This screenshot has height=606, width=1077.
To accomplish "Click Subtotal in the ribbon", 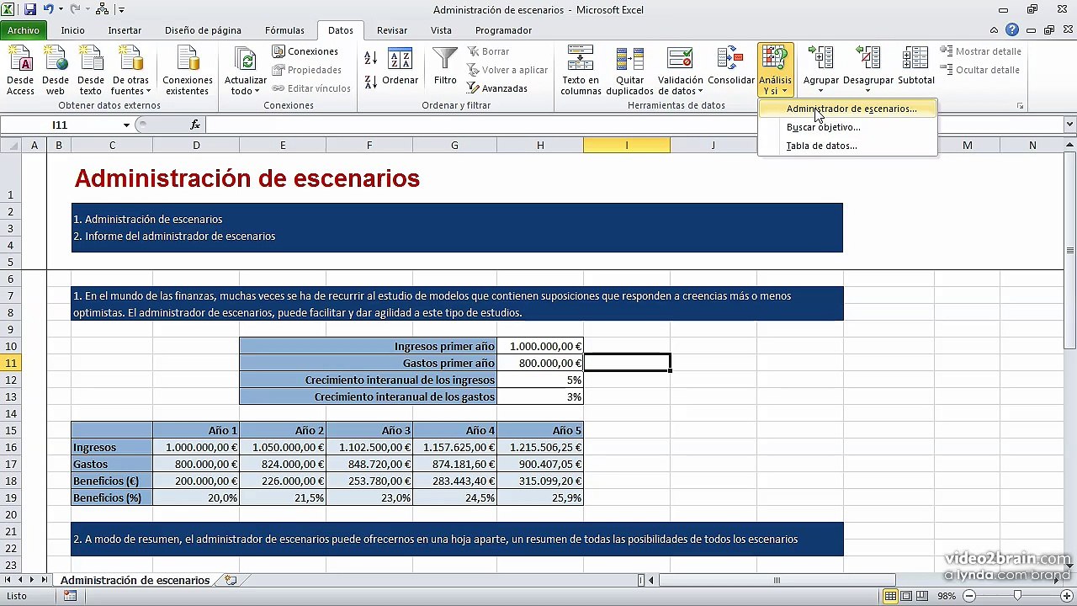I will (915, 67).
